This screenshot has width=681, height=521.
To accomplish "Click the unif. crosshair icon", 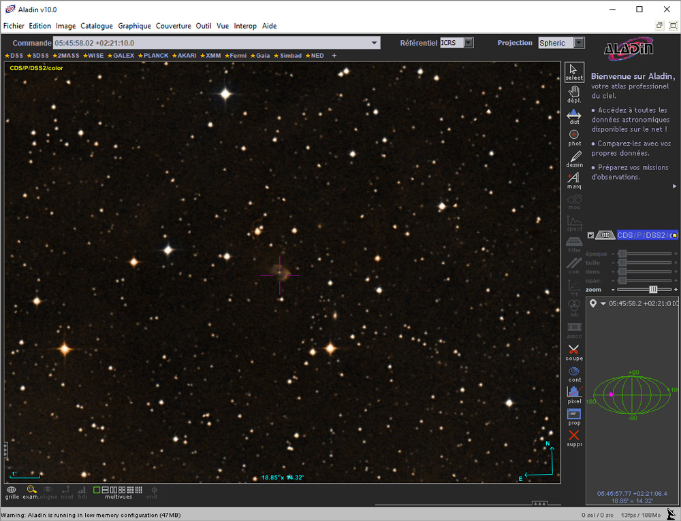I will pyautogui.click(x=153, y=492).
